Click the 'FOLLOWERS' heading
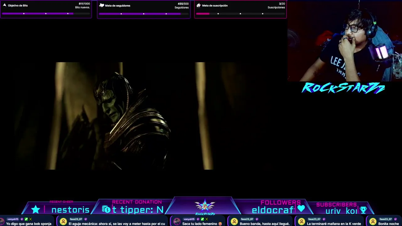 pos(280,202)
